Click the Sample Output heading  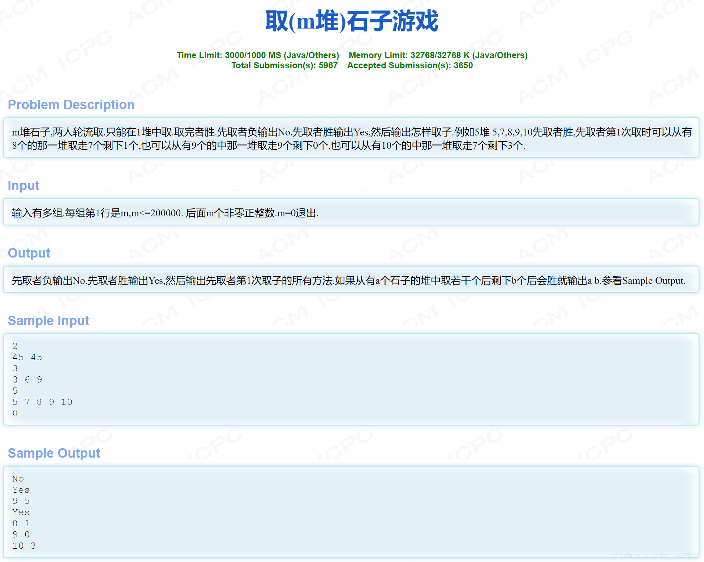54,453
